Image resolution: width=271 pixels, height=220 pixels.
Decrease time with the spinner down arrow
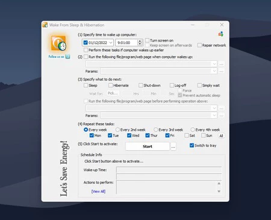pos(140,44)
